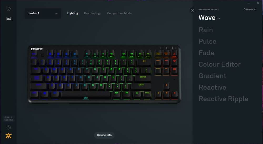This screenshot has height=144, width=263.
Task: Open the Home icon in sidebar
Action: pos(9,9)
